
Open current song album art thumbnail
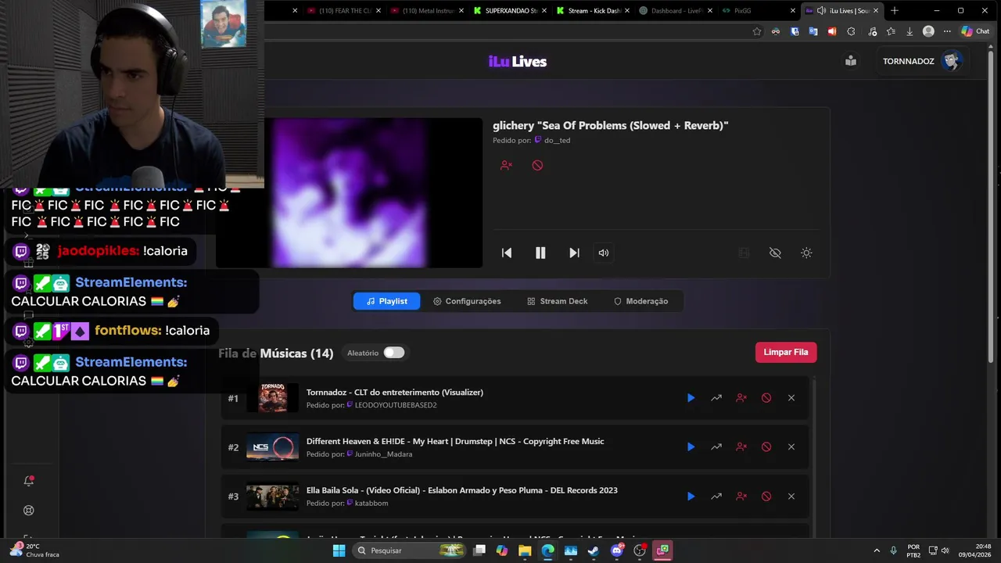coord(349,193)
